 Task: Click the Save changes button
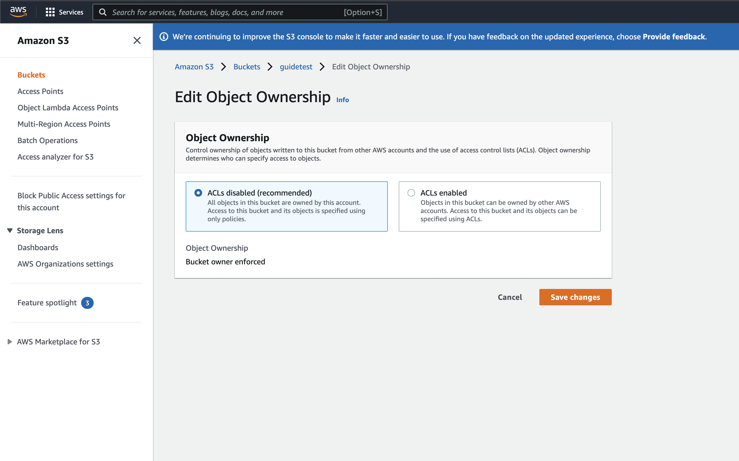tap(575, 297)
